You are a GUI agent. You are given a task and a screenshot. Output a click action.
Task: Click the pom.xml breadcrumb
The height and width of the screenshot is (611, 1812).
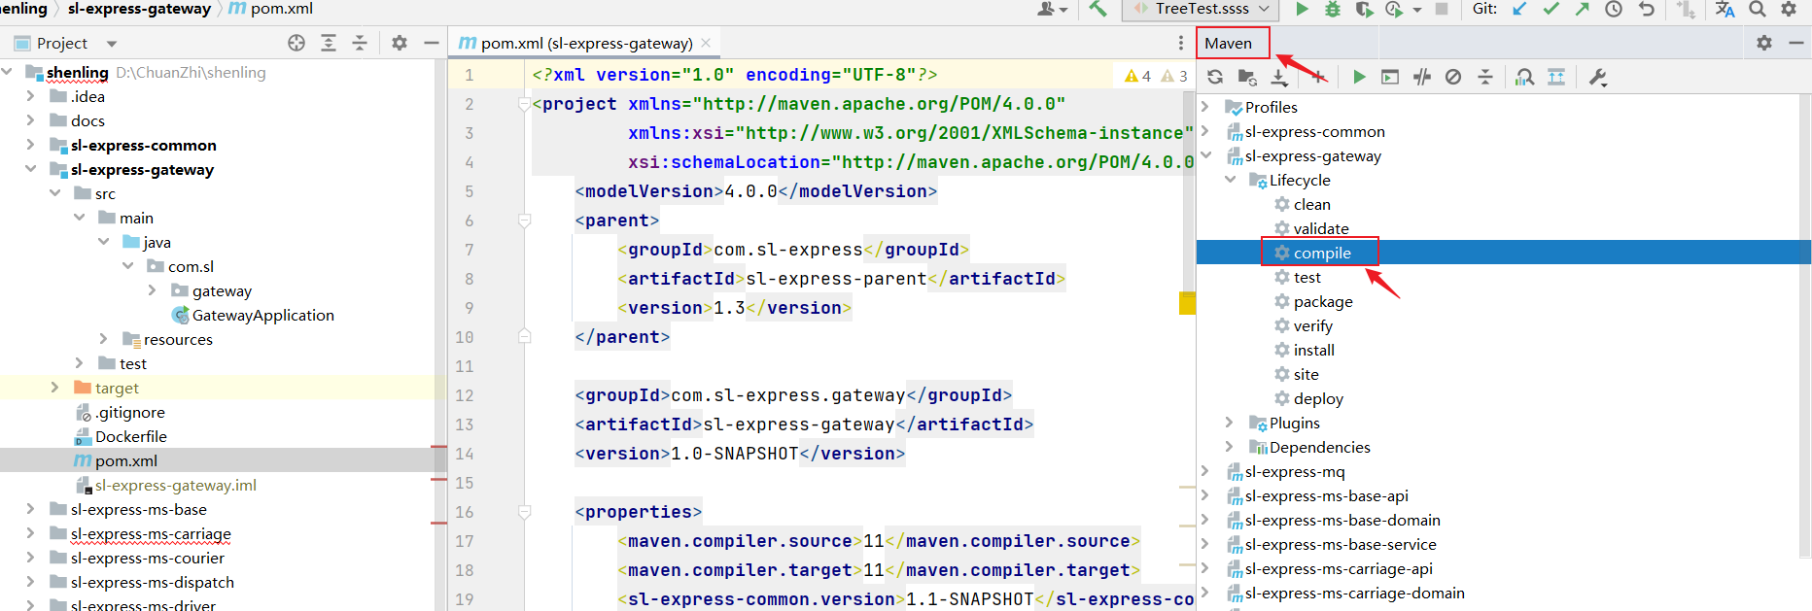click(x=271, y=9)
